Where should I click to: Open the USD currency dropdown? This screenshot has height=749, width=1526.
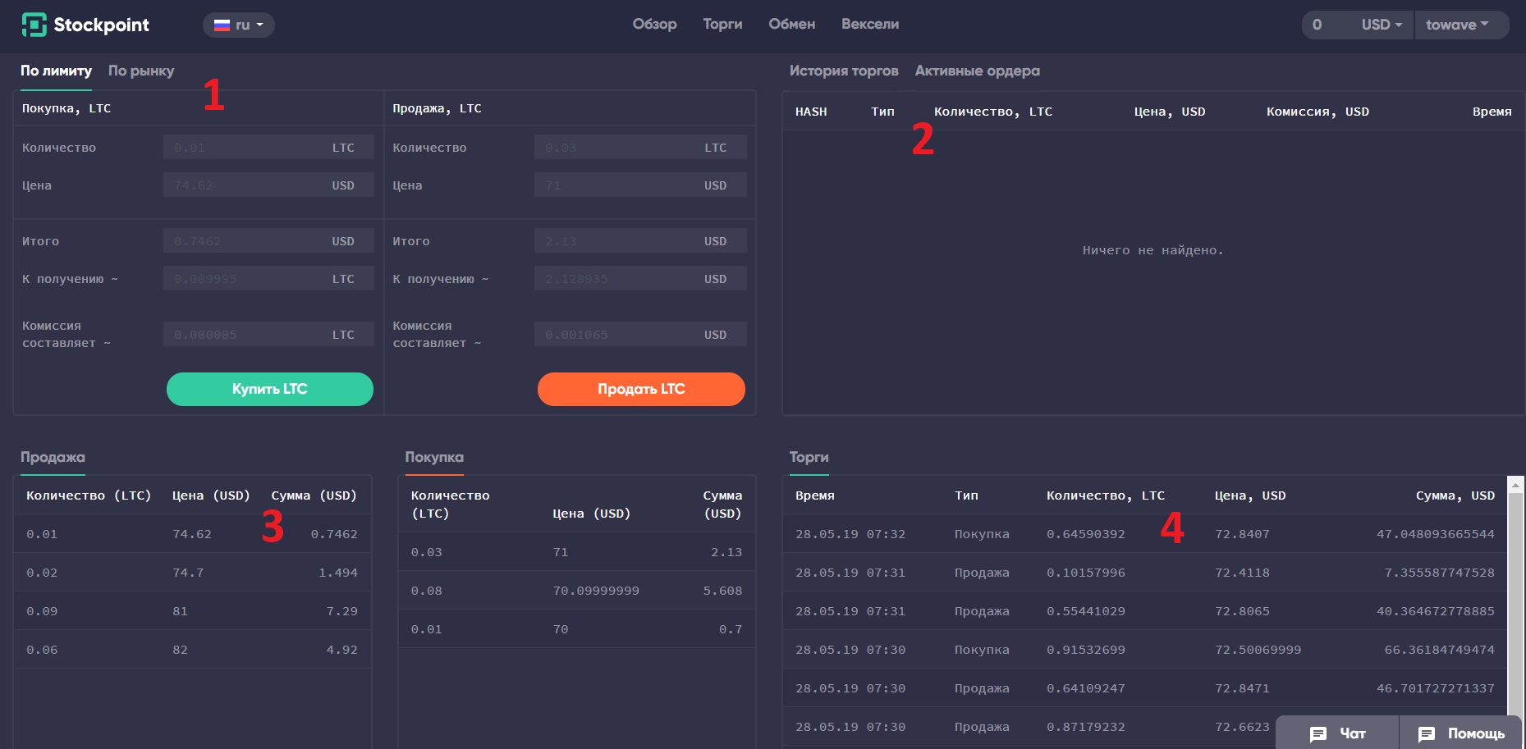1382,25
